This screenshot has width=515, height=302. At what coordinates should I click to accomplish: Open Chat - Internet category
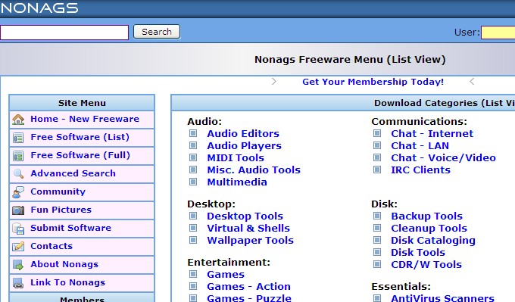click(x=432, y=134)
